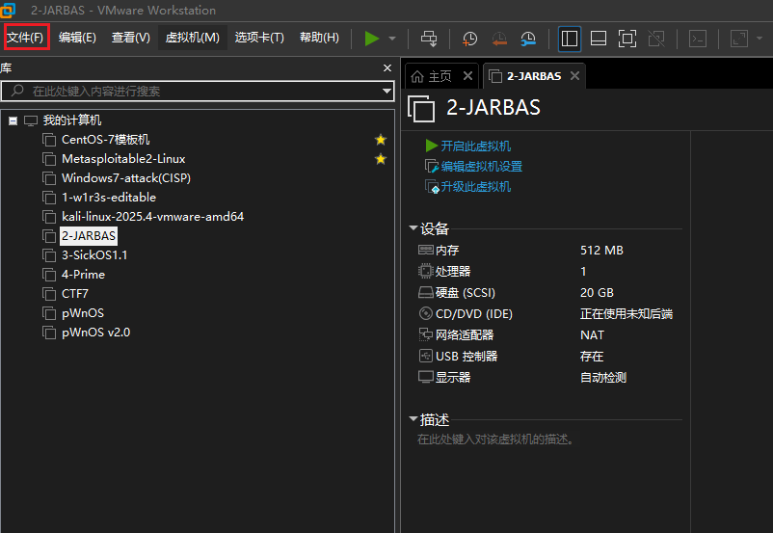The width and height of the screenshot is (773, 533).
Task: Select the 4-Prime virtual machine
Action: [x=83, y=274]
